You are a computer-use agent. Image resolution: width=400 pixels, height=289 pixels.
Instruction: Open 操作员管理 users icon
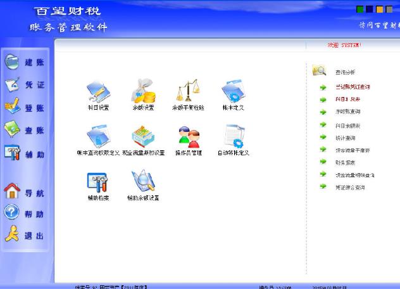tap(188, 138)
